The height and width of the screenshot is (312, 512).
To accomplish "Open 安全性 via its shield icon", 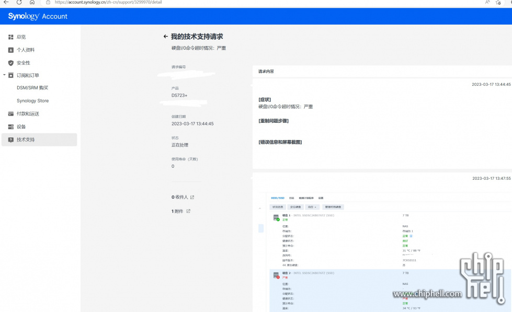I will tap(11, 63).
